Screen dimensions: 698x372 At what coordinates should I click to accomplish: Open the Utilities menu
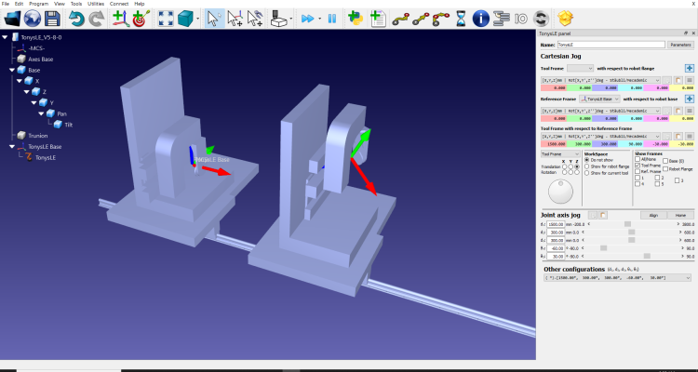(x=96, y=4)
